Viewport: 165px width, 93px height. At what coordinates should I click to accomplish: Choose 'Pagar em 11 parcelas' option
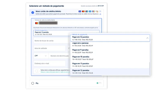(110, 65)
